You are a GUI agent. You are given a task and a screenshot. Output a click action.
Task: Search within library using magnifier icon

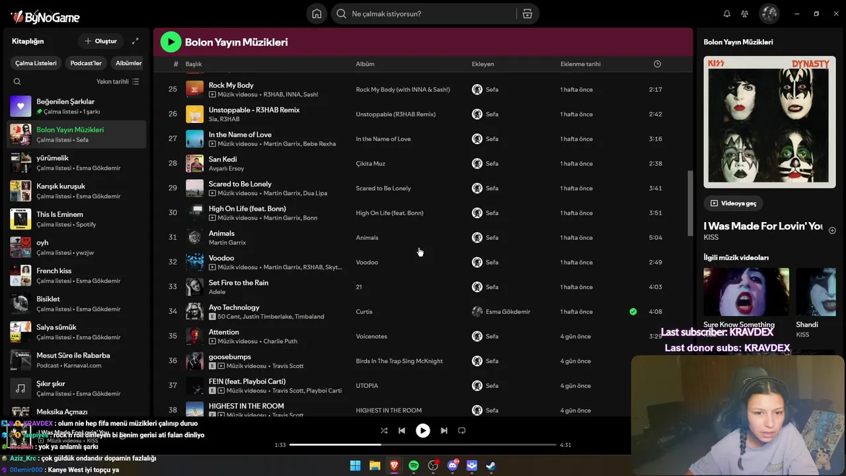point(17,81)
